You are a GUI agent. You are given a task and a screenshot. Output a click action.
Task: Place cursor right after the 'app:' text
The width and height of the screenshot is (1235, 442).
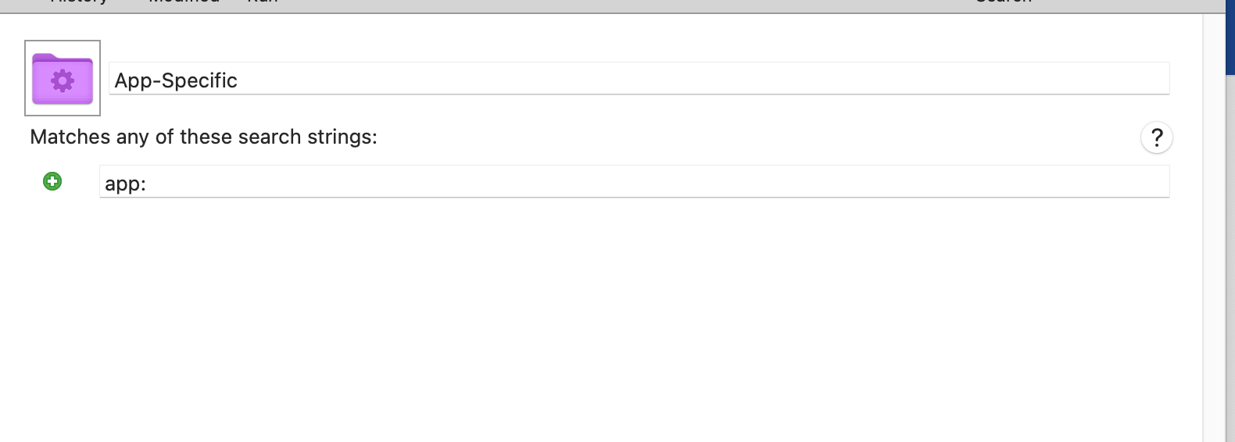point(148,184)
